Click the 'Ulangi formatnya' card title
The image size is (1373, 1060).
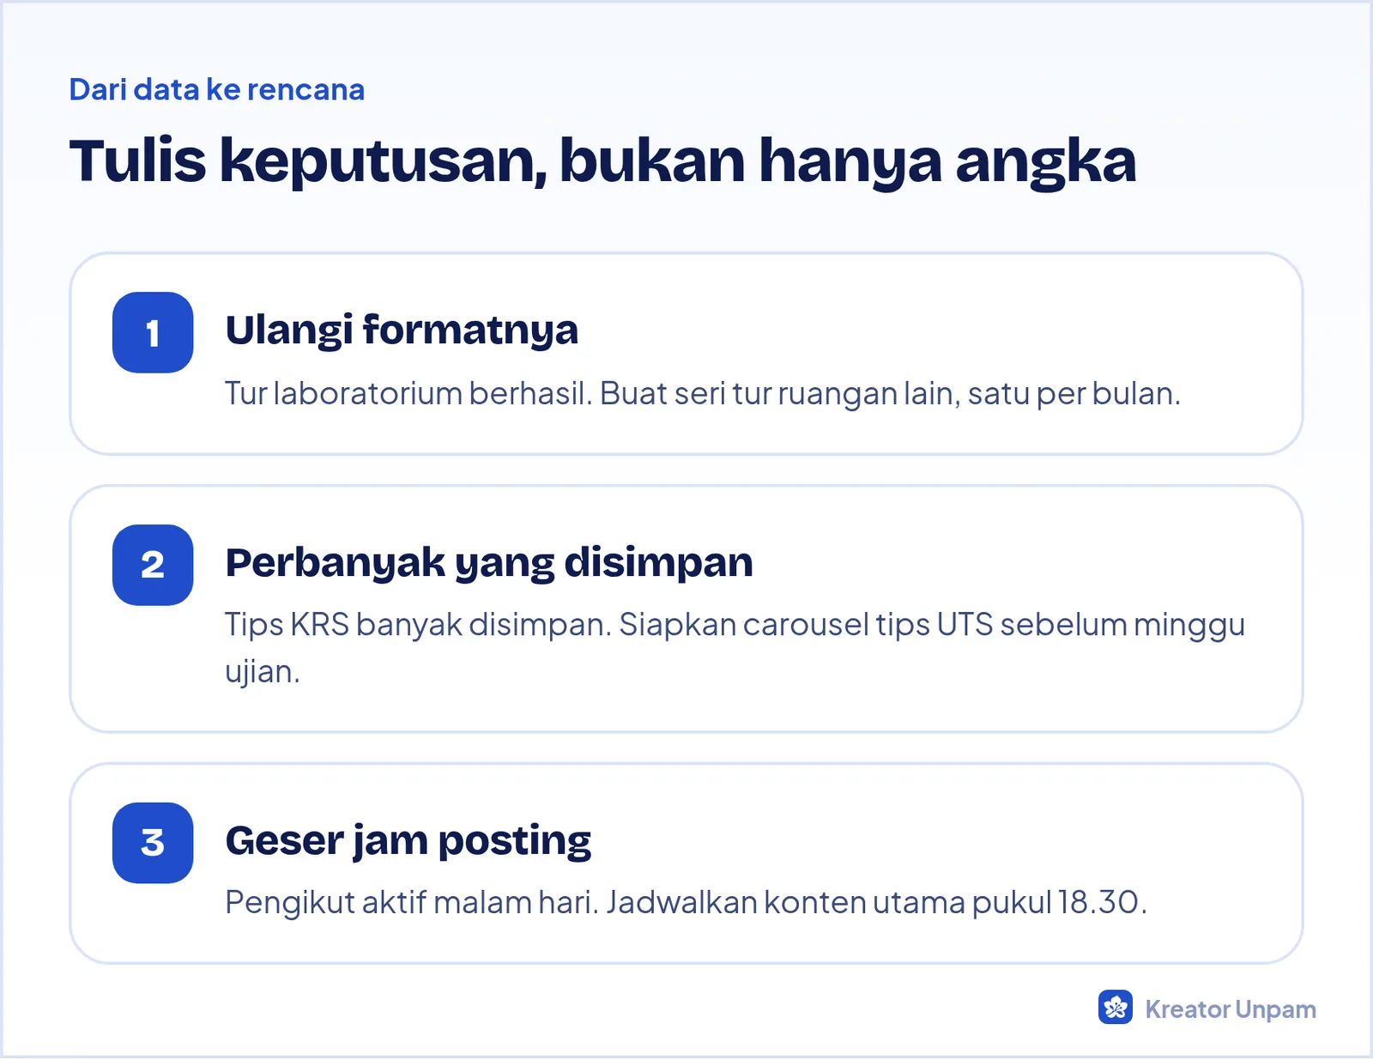[402, 330]
